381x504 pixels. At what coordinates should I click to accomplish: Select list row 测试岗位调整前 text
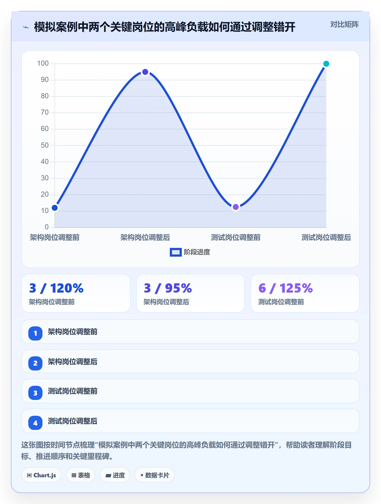click(x=73, y=391)
